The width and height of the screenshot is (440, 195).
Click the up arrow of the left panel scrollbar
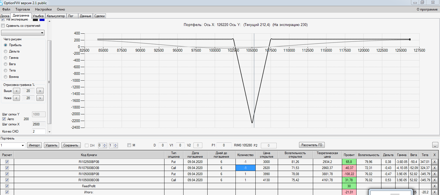[x=49, y=21]
